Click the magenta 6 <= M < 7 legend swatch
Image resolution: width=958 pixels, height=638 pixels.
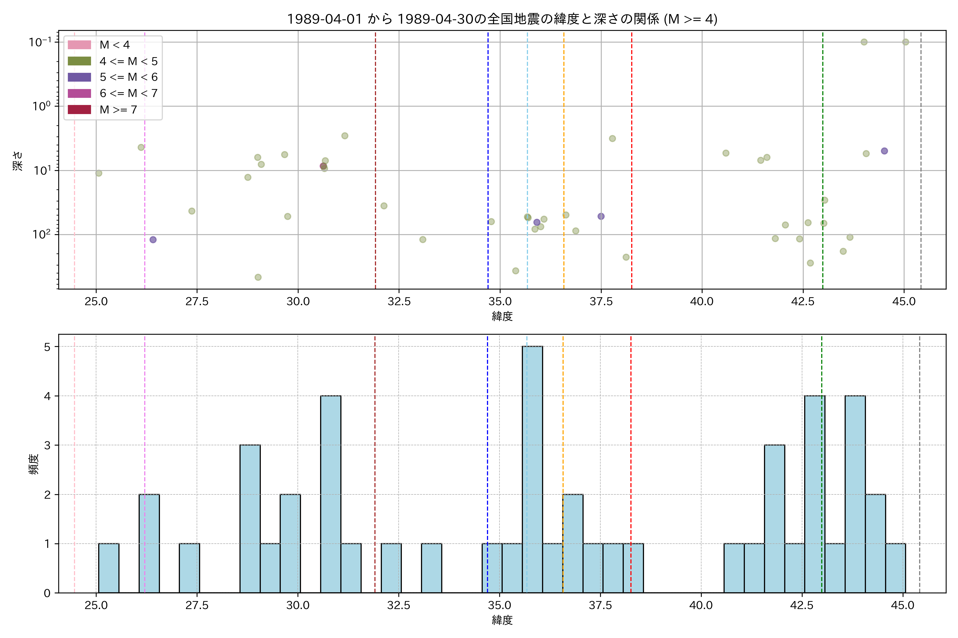[79, 93]
